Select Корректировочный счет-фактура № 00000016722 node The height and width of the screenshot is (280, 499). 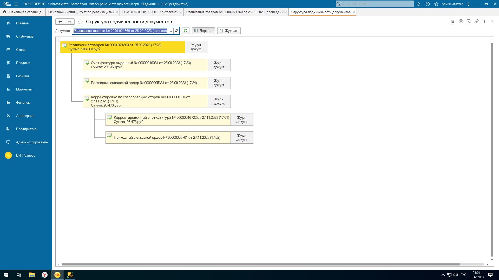point(168,120)
